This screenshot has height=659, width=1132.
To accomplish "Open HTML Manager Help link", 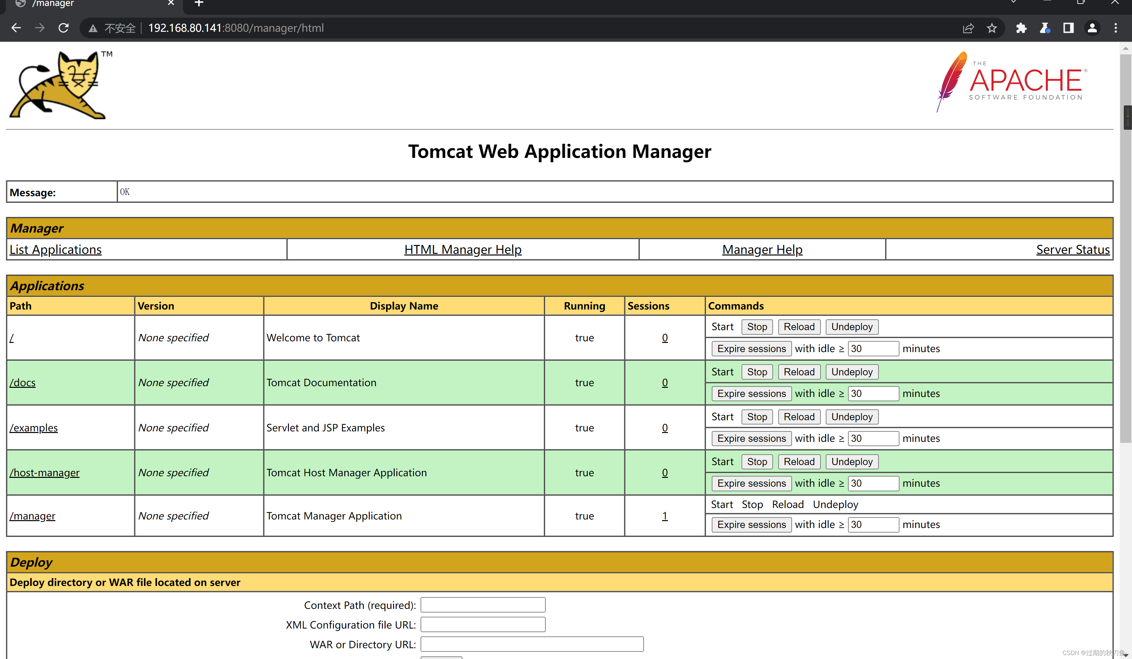I will tap(463, 249).
